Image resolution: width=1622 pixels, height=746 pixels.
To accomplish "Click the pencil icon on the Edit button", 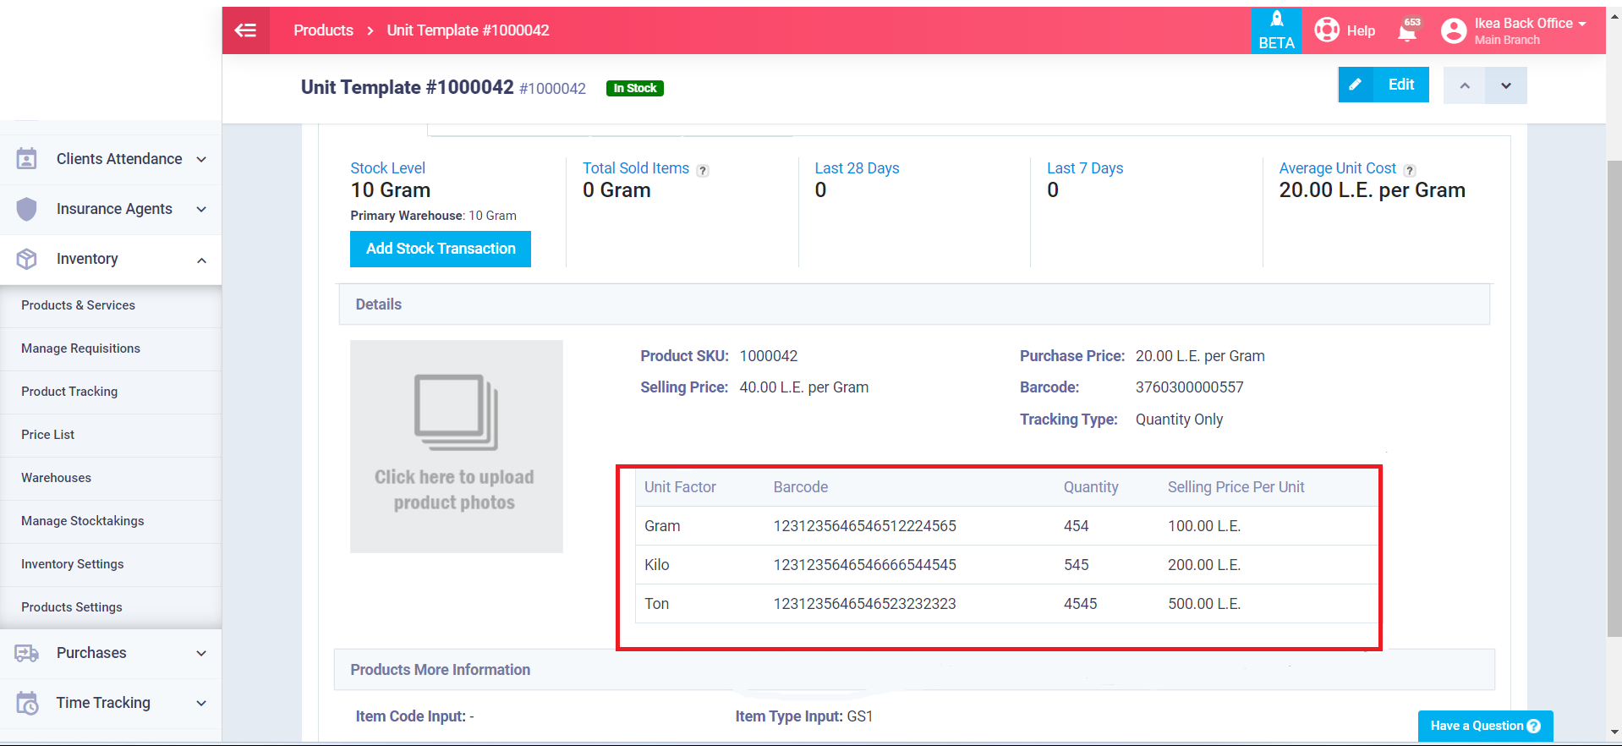I will click(x=1356, y=85).
